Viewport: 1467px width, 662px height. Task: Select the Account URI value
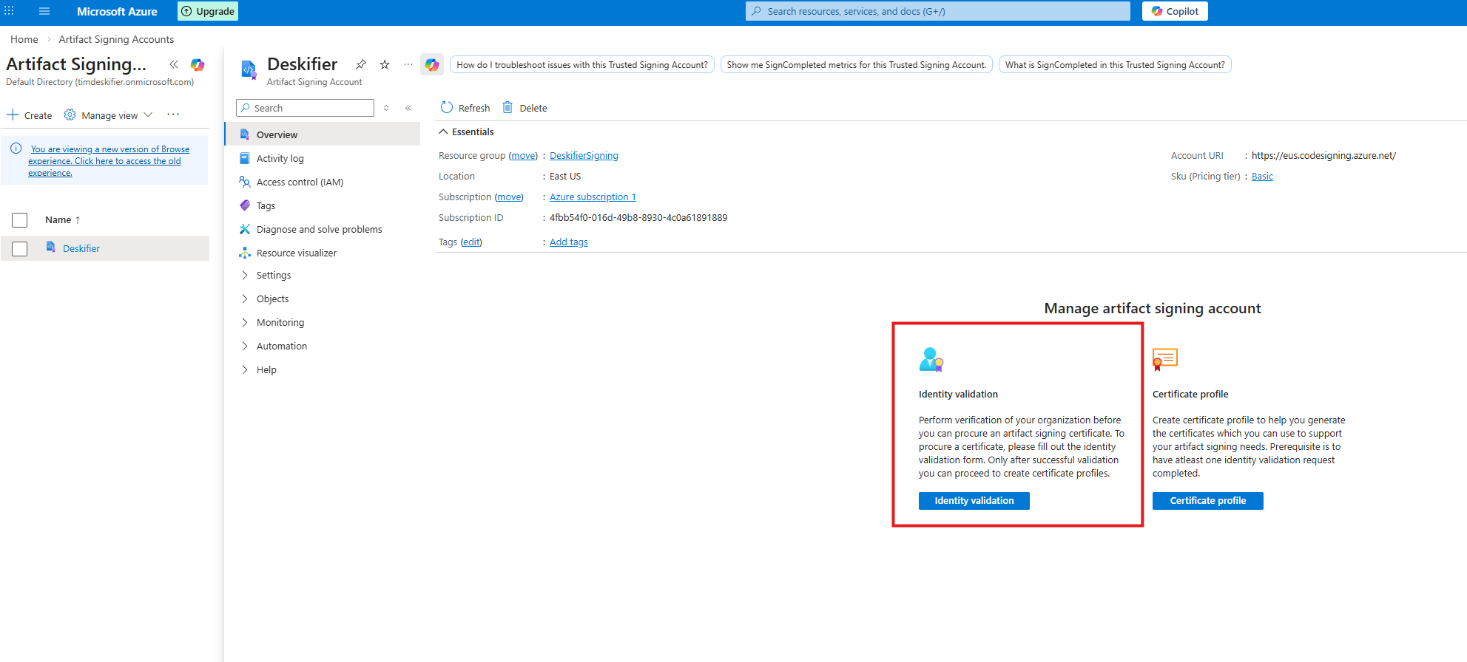pyautogui.click(x=1323, y=156)
